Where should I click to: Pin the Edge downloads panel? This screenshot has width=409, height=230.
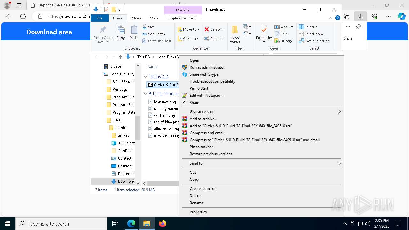[358, 27]
